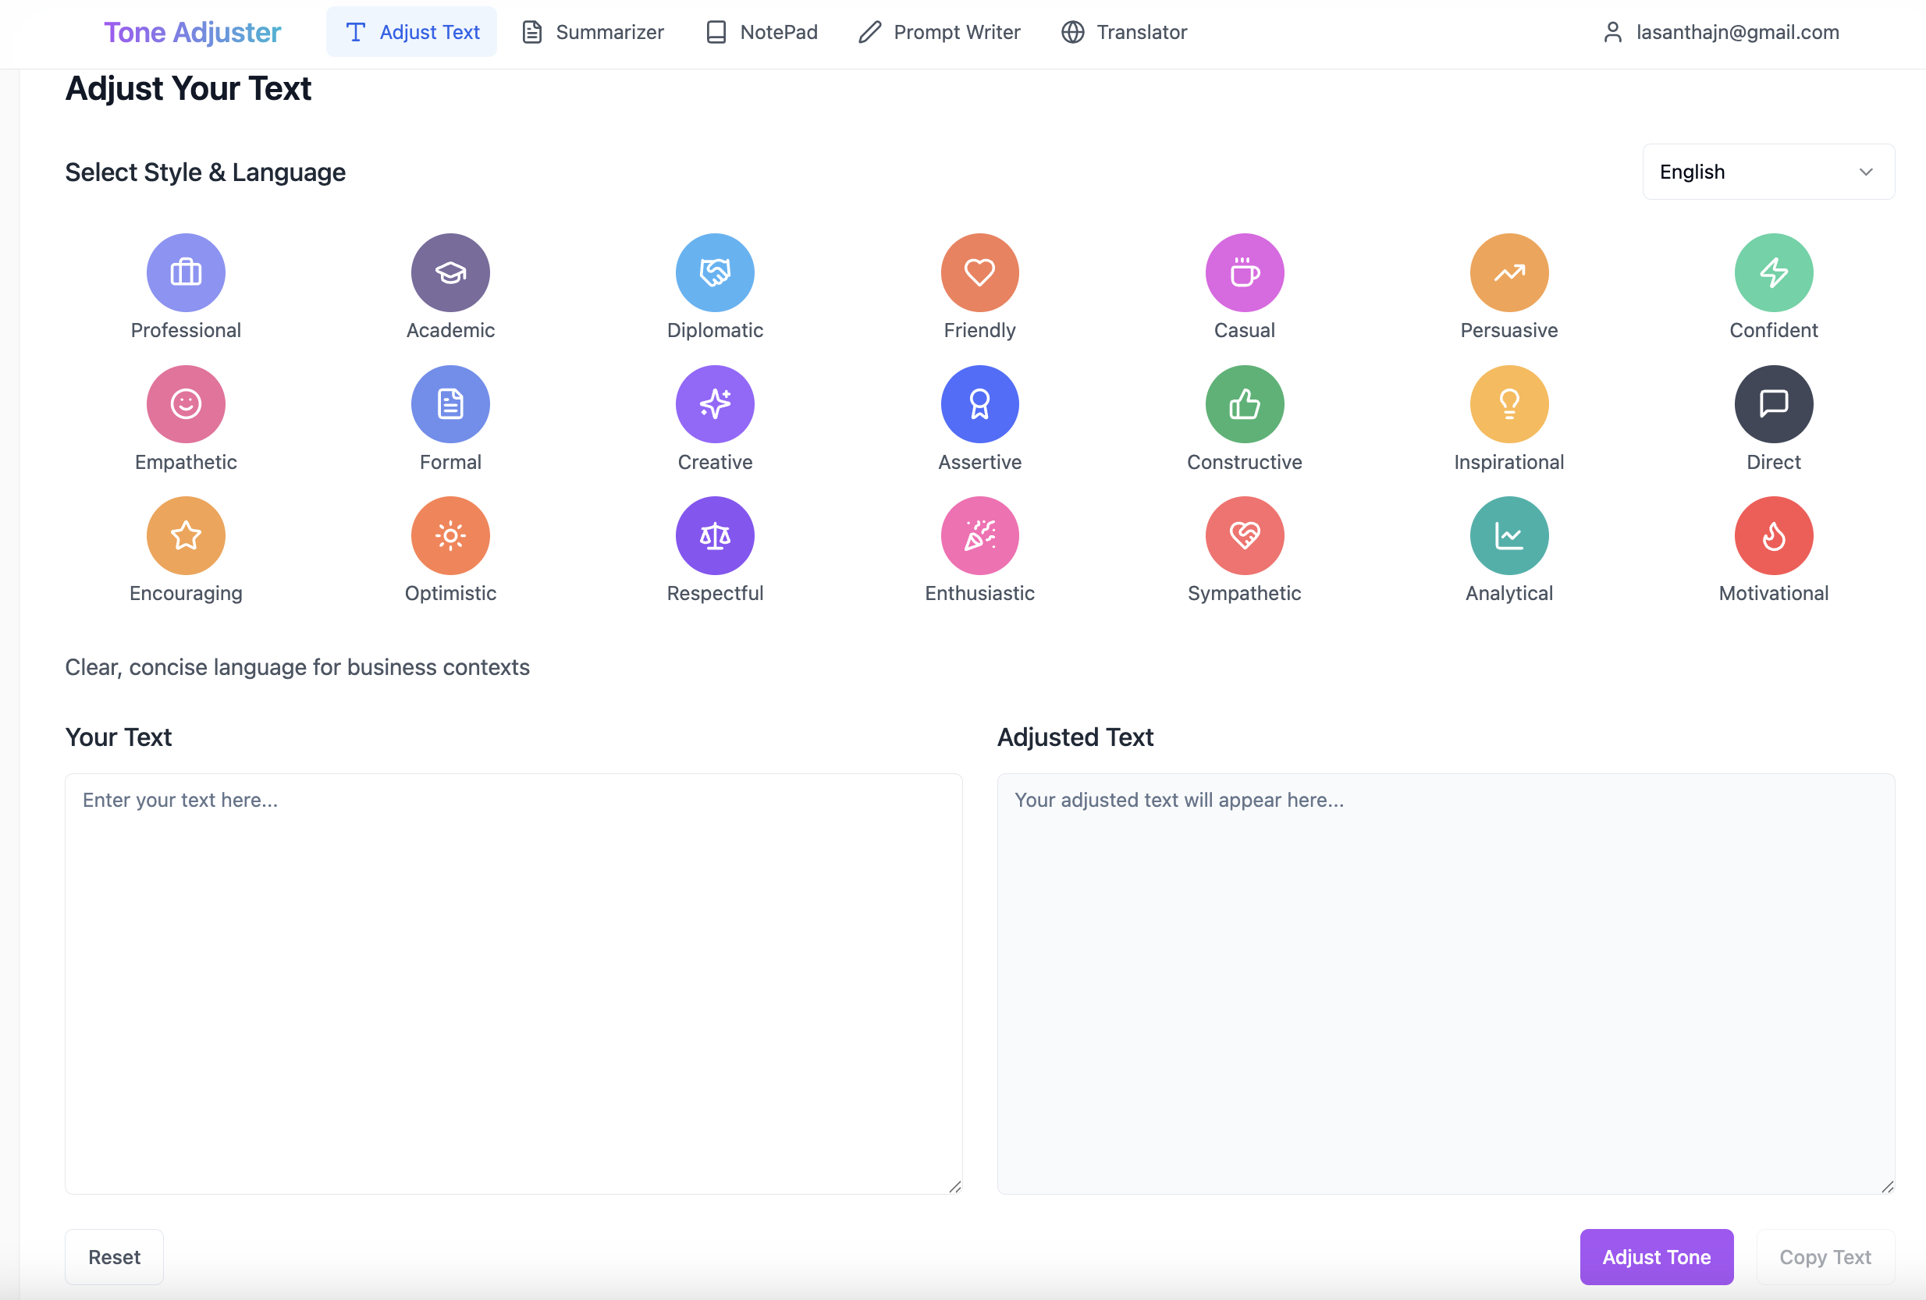Click the Adjust Tone button
1926x1300 pixels.
coord(1656,1256)
